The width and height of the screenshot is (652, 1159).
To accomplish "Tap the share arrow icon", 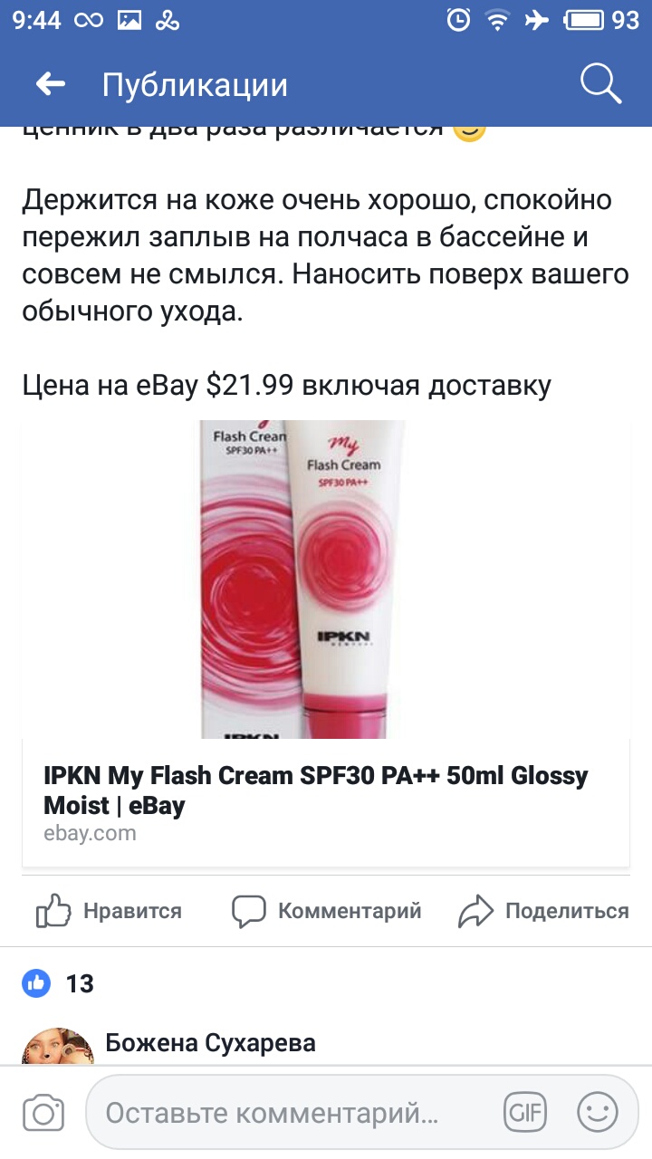I will pos(475,911).
